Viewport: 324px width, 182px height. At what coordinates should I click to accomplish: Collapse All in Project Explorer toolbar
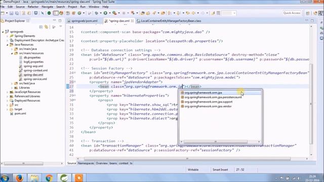[x=41, y=27]
